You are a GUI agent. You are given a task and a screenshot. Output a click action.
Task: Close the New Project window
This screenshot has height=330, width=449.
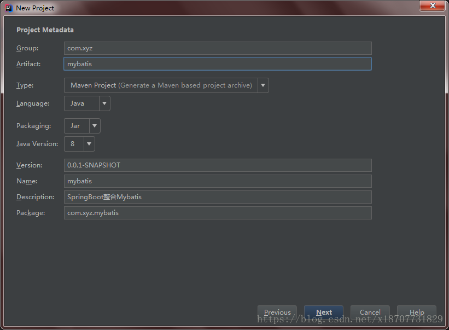click(x=433, y=5)
